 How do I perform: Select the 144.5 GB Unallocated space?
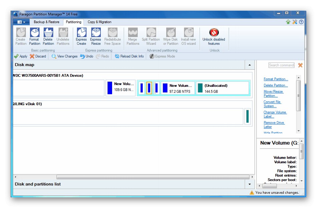pos(222,88)
